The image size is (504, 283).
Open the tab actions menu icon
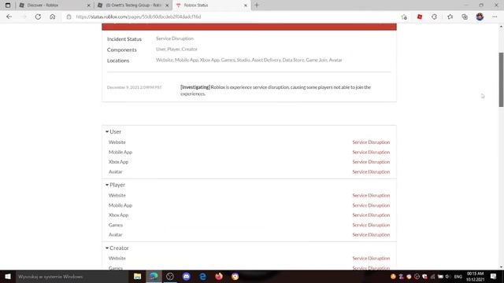click(x=8, y=6)
